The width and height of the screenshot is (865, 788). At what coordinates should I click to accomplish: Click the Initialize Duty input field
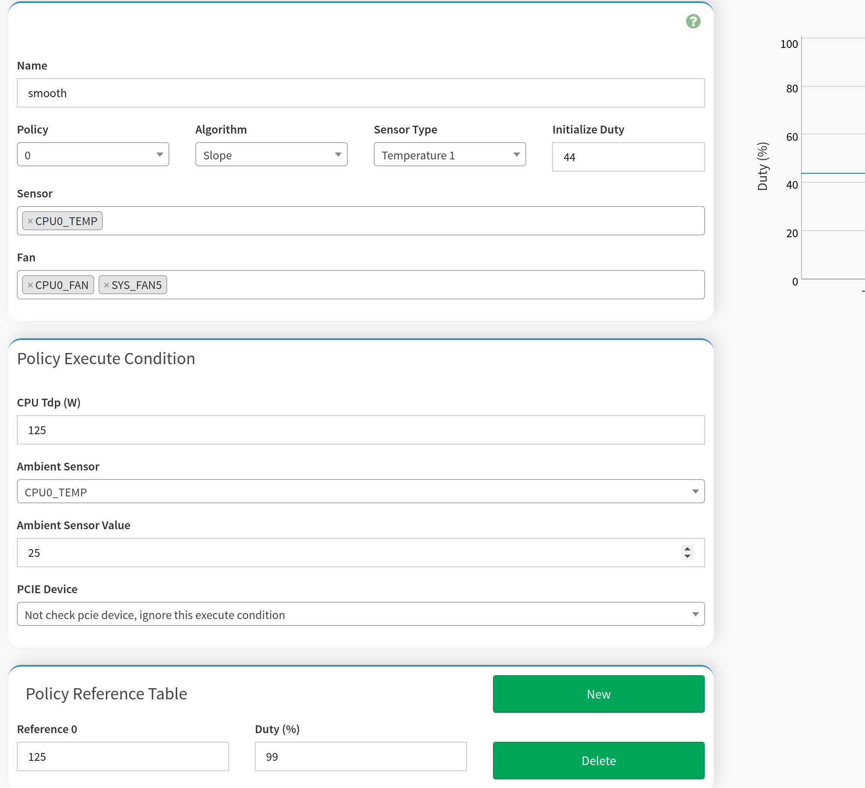pyautogui.click(x=628, y=157)
